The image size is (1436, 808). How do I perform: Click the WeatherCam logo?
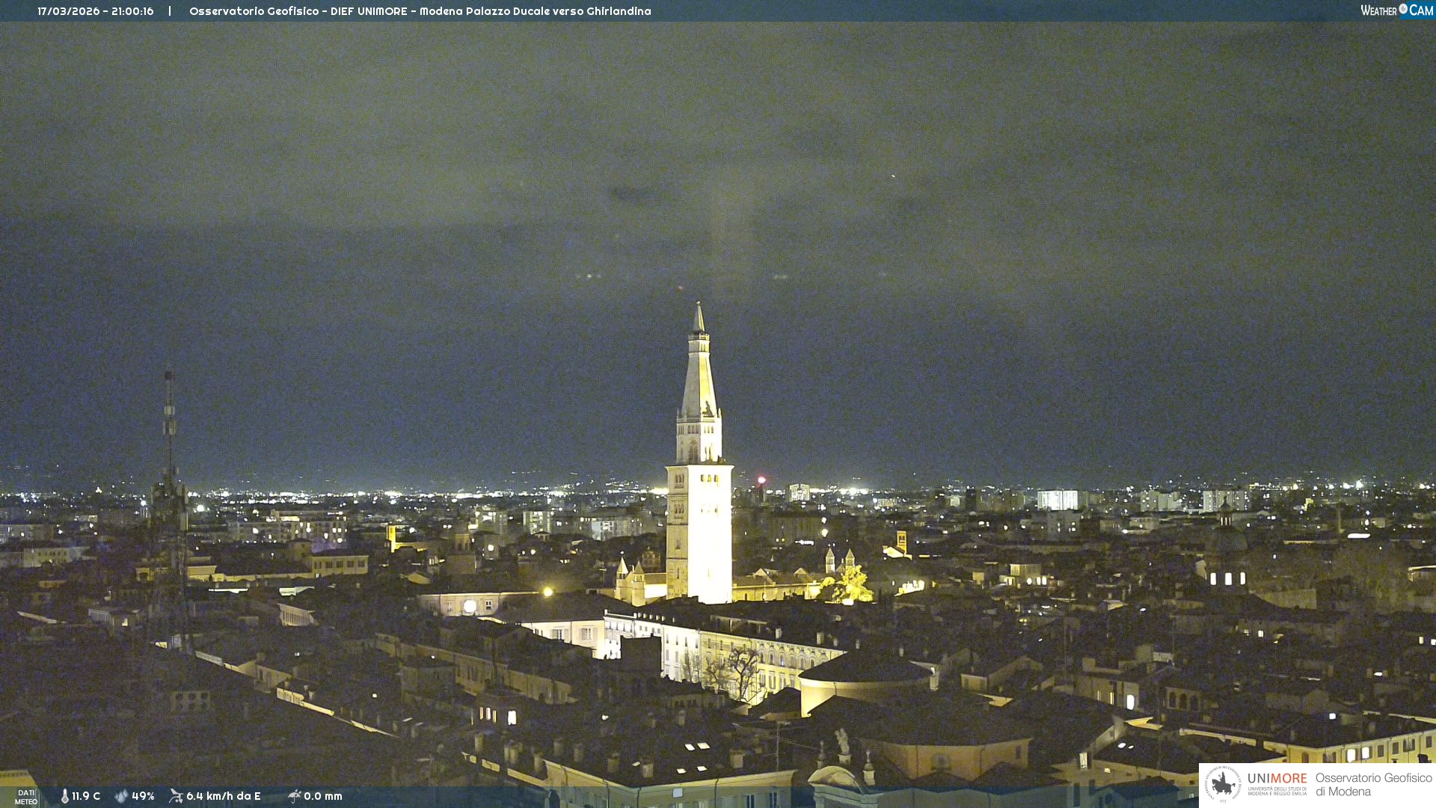pyautogui.click(x=1396, y=10)
